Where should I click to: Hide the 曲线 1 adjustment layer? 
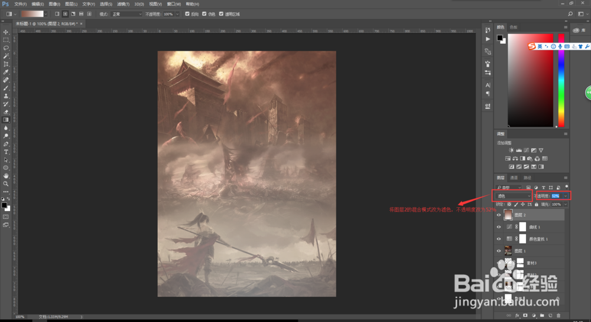point(499,227)
